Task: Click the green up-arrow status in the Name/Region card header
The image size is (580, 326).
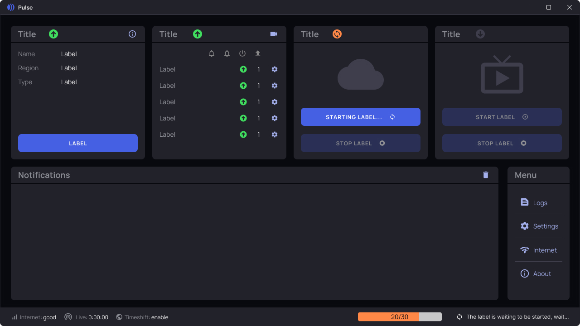Action: 53,34
